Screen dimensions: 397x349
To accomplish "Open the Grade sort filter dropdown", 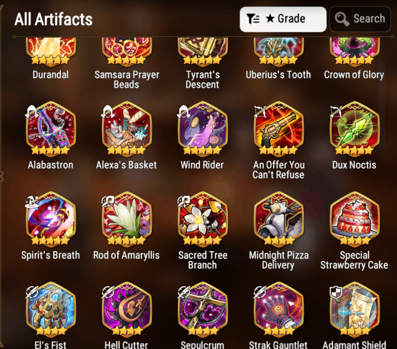I will tap(283, 19).
